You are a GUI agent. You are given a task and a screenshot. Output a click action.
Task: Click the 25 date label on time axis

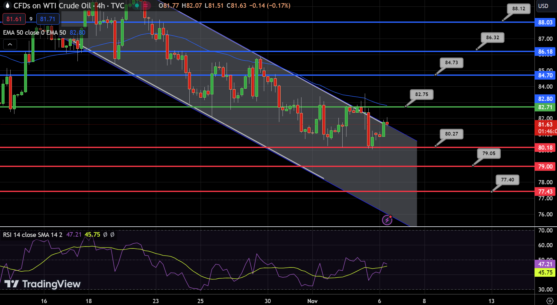coord(201,301)
